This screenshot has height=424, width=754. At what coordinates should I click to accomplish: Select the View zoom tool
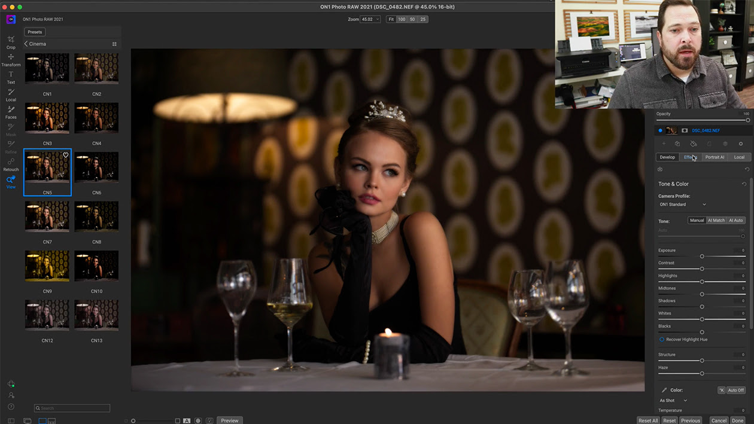11,181
